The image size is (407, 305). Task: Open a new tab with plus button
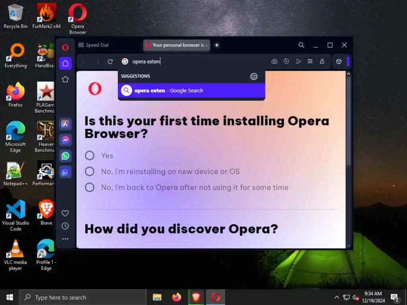[x=217, y=45]
